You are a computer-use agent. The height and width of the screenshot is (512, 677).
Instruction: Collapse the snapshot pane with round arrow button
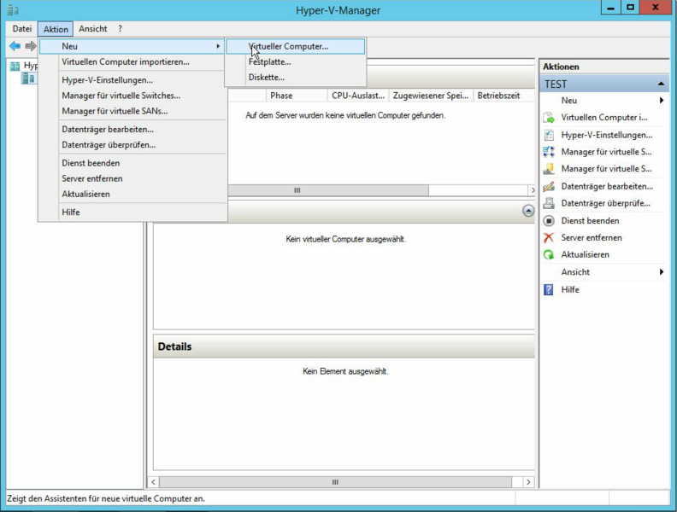pyautogui.click(x=528, y=211)
